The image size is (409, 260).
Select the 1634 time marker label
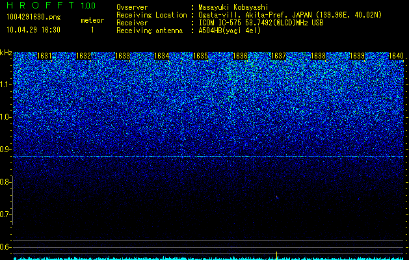(162, 56)
